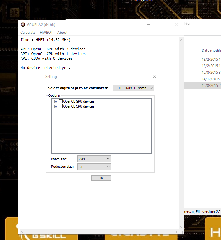Minimize the GPUPI window
Image resolution: width=221 pixels, height=240 pixels.
click(149, 24)
